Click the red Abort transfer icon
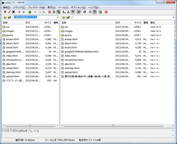177x144 pixels. pos(106,12)
